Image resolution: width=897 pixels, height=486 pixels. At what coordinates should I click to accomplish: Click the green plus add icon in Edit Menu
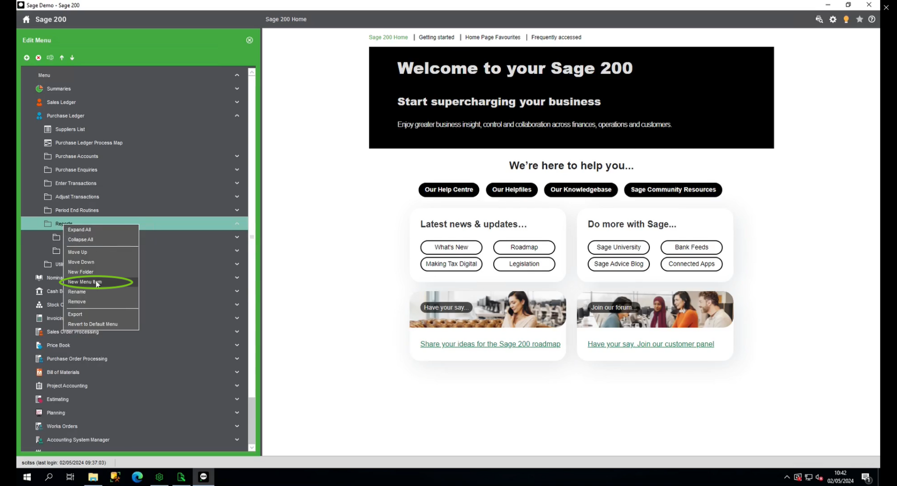point(26,58)
